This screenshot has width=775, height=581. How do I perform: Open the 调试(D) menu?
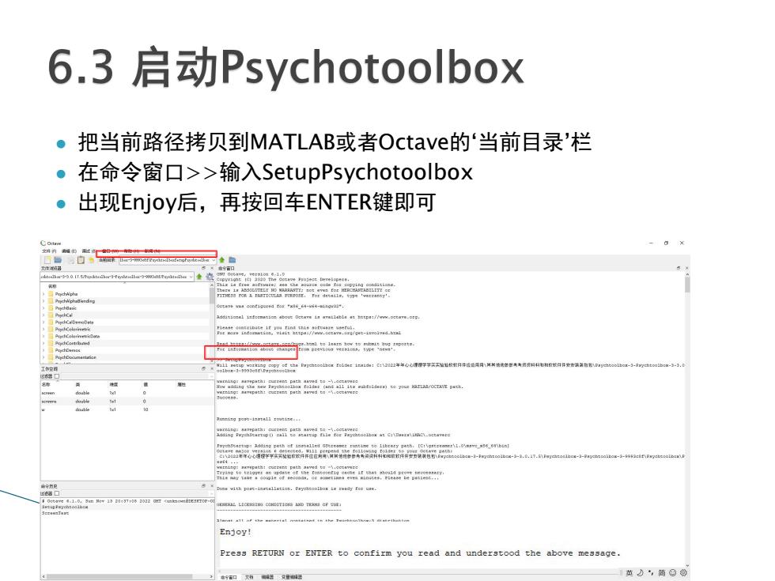click(x=89, y=251)
